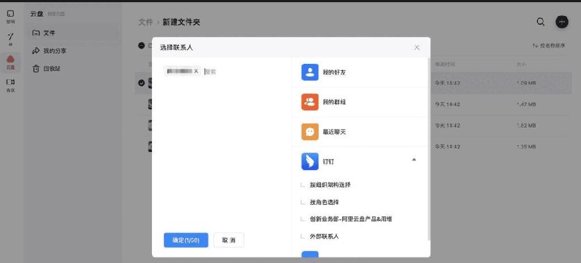Confirm selection with 确定(1/50) button
The width and height of the screenshot is (581, 263).
186,240
